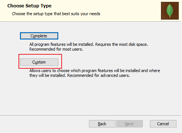Click the brown background of the logo image
182x133 pixels.
point(164,16)
